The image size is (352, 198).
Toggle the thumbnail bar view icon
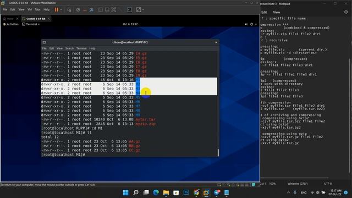[x=107, y=10]
